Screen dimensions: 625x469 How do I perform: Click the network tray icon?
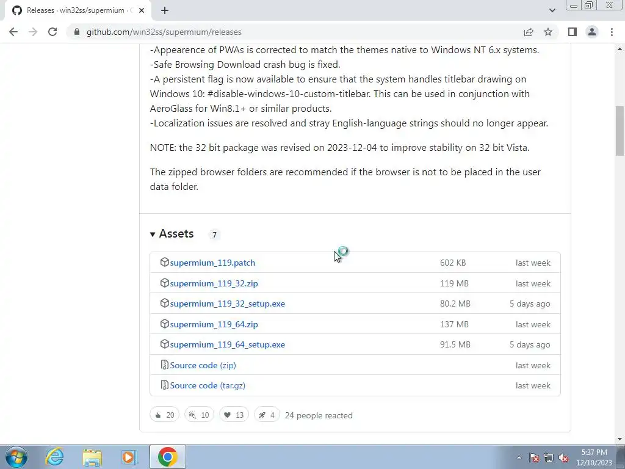point(549,457)
